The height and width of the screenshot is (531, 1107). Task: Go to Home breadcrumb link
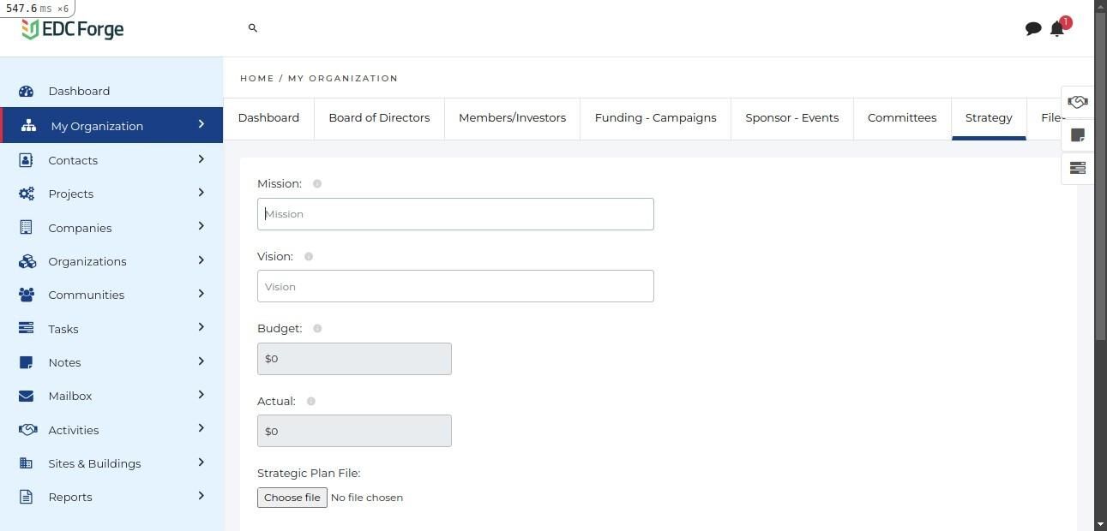point(256,79)
